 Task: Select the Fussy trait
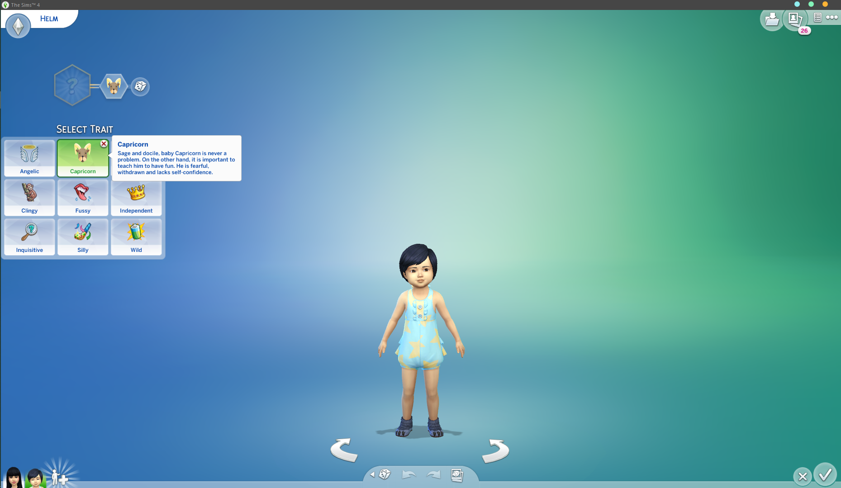click(83, 198)
